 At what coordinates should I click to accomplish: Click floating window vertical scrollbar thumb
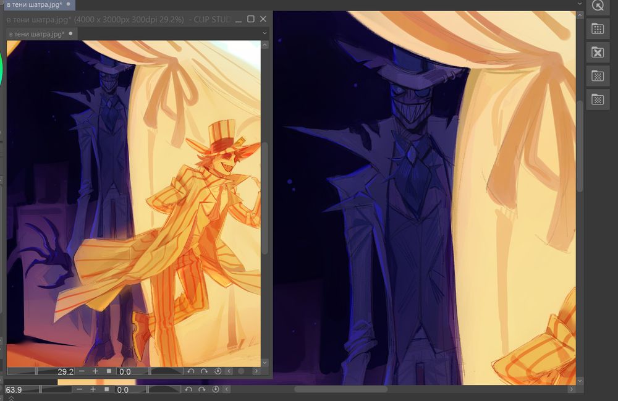(x=265, y=199)
